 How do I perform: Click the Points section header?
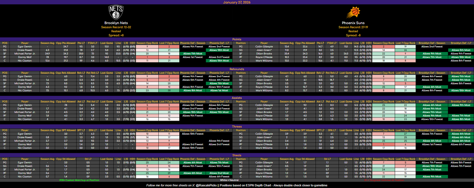[237, 39]
